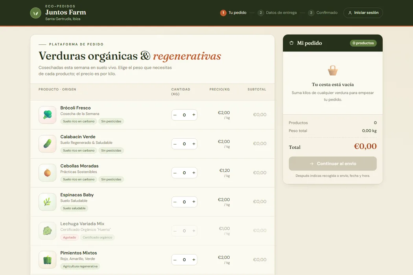Click the 0 productos badge
Screen dimensions: 413x275
click(x=363, y=43)
